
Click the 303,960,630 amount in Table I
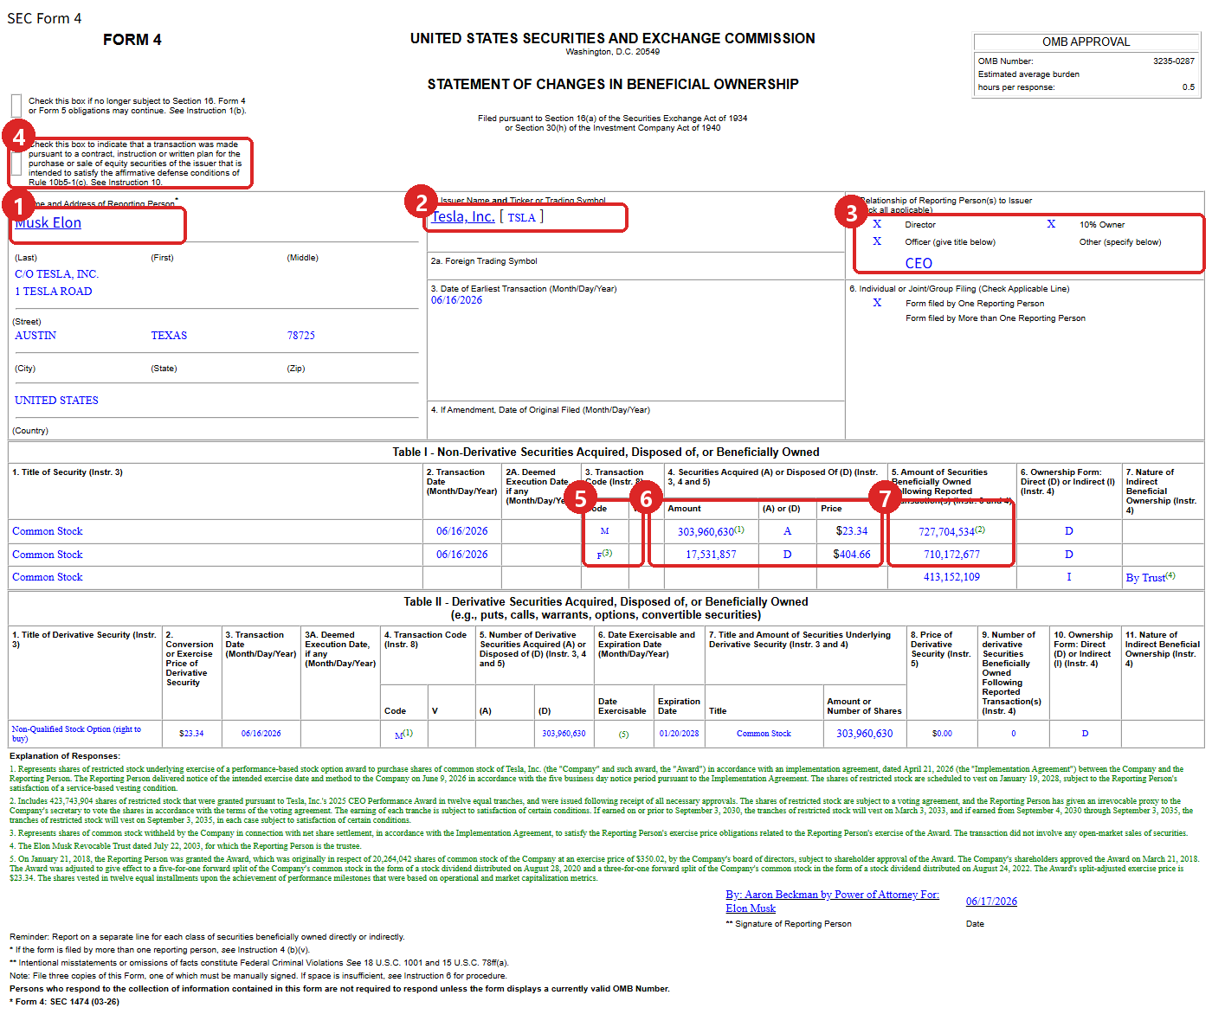coord(706,531)
